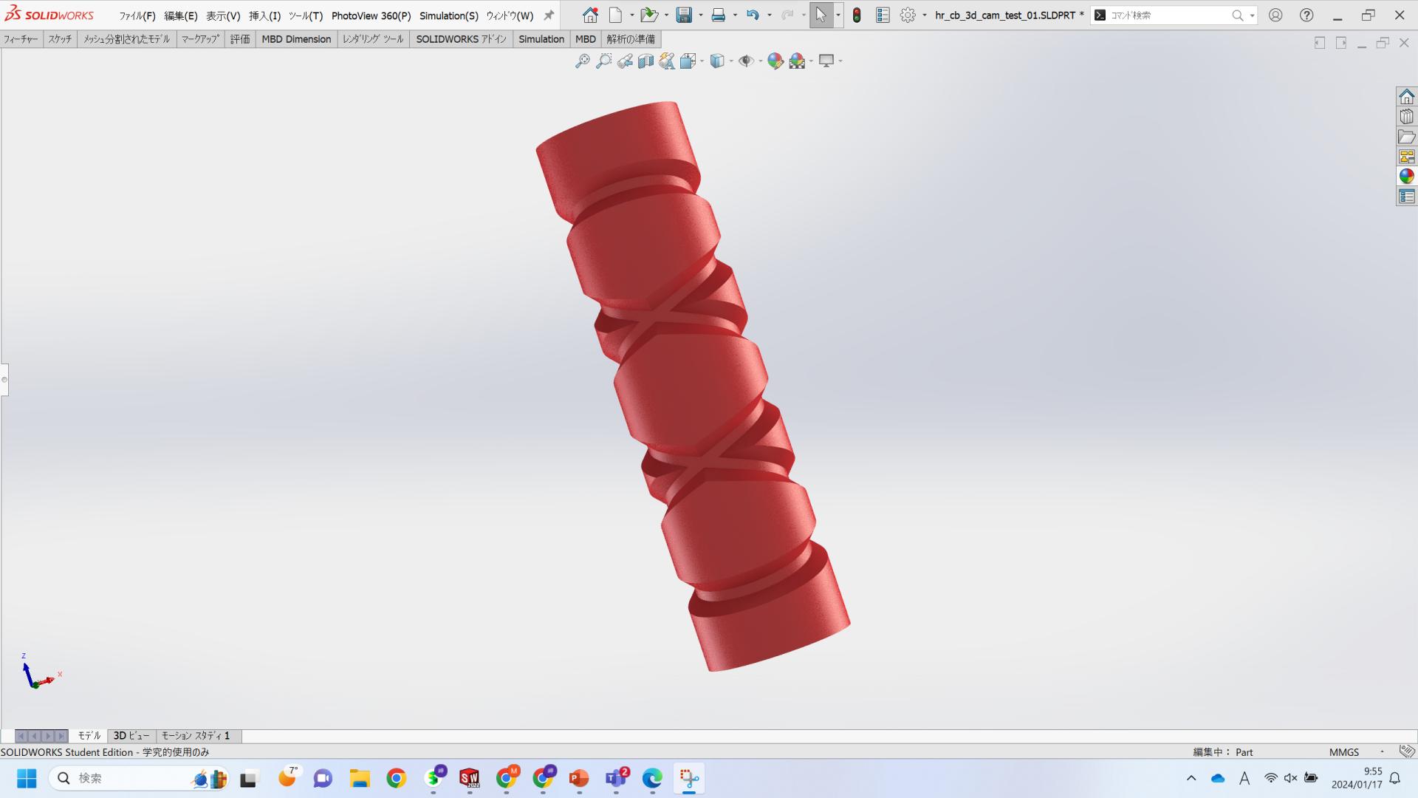
Task: Open PowerPoint from the taskbar
Action: coord(579,778)
